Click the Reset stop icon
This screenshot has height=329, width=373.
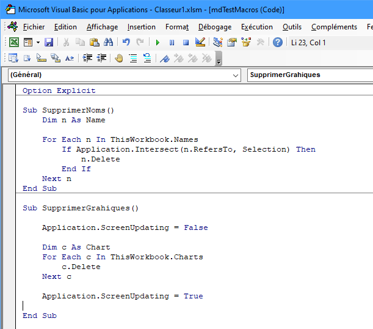pos(186,43)
